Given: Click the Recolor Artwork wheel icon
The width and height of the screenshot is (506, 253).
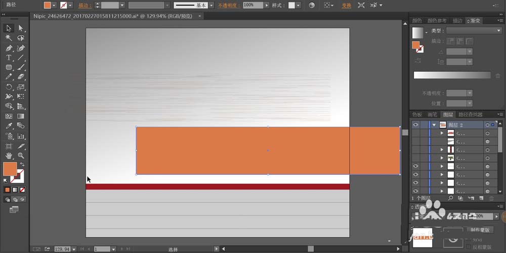Looking at the screenshot, I should click(312, 5).
